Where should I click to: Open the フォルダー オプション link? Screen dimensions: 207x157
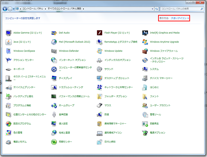click(116, 96)
